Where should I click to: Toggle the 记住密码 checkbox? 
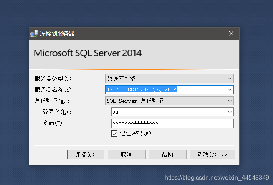(x=114, y=134)
